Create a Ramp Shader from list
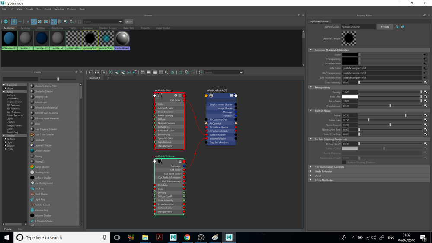This screenshot has width=432, height=243. click(42, 167)
